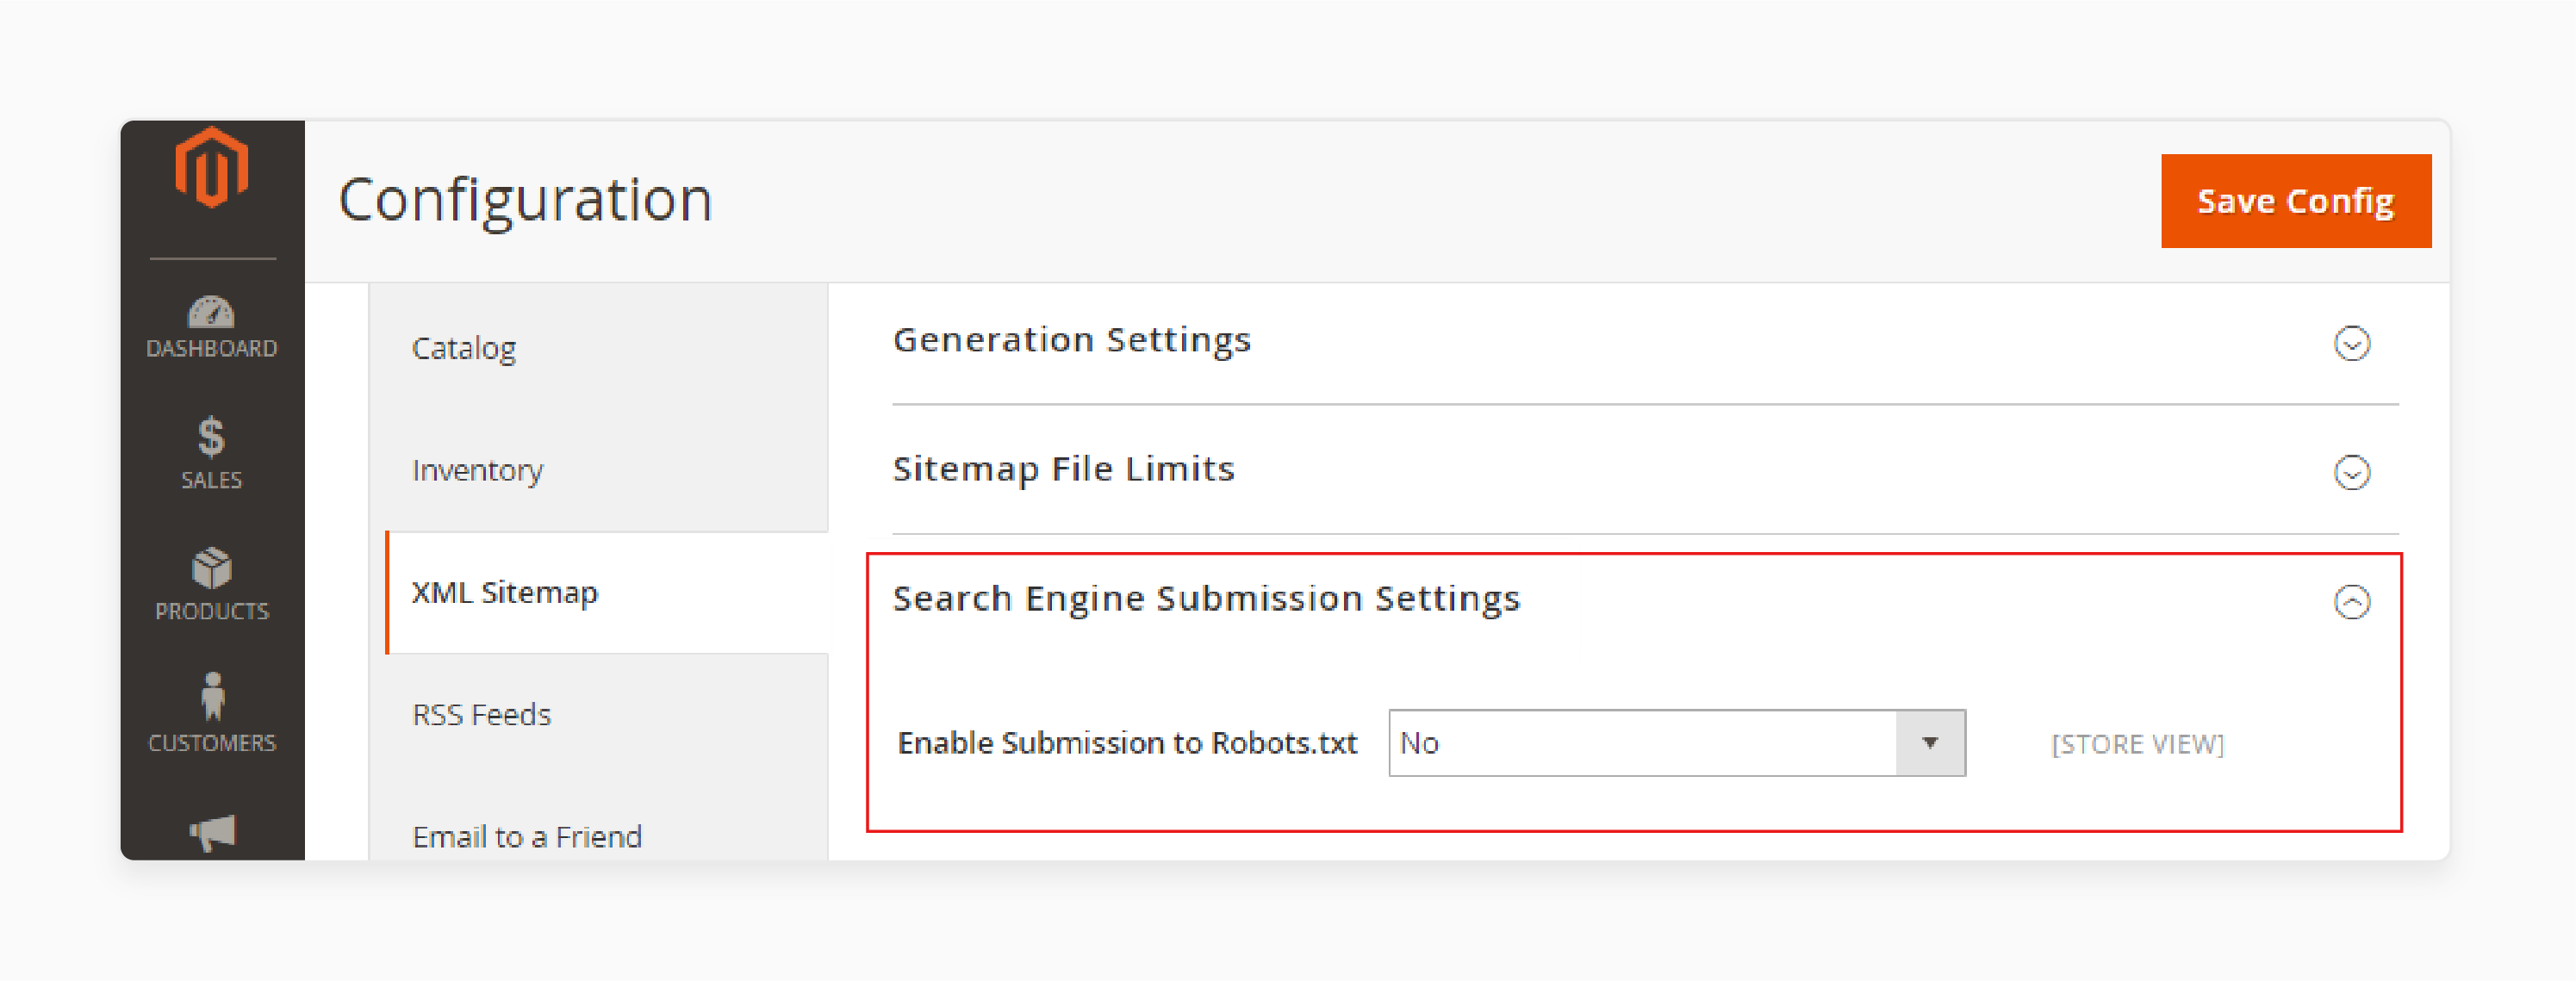Click the Magento logo icon

211,167
